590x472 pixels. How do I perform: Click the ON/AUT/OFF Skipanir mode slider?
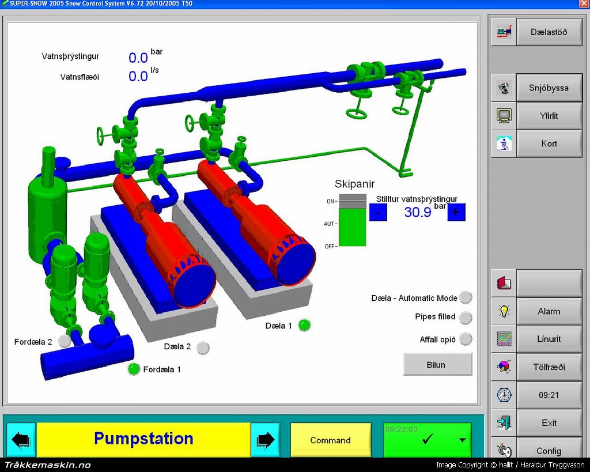coord(352,221)
